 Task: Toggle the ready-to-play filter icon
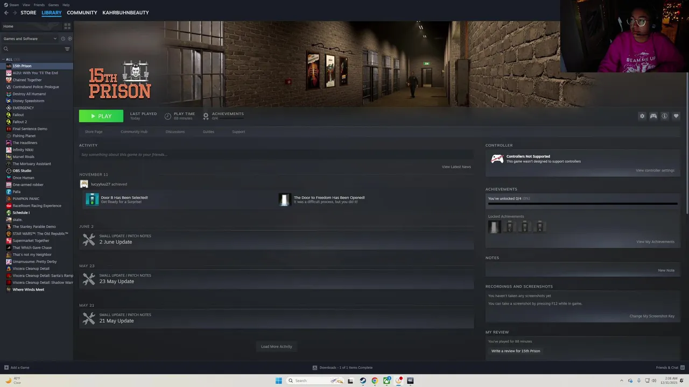[69, 39]
